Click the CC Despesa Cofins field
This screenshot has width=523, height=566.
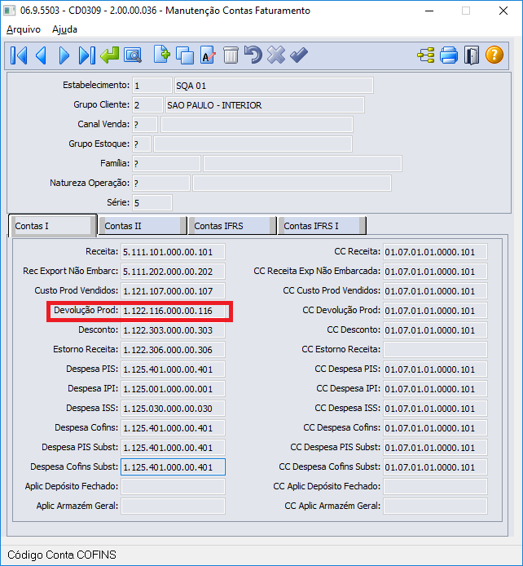click(435, 427)
